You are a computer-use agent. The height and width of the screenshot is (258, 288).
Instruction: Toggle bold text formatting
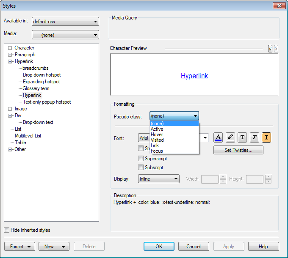[242, 137]
